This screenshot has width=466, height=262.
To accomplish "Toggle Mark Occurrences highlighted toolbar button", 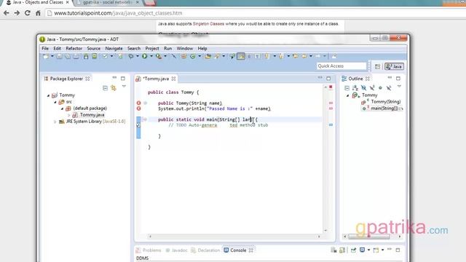I will tap(241, 56).
